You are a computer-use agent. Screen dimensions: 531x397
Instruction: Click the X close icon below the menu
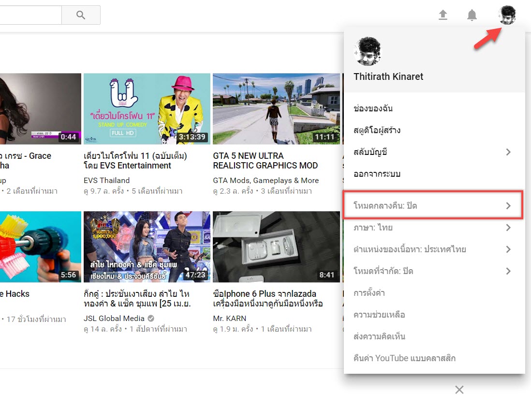click(459, 389)
